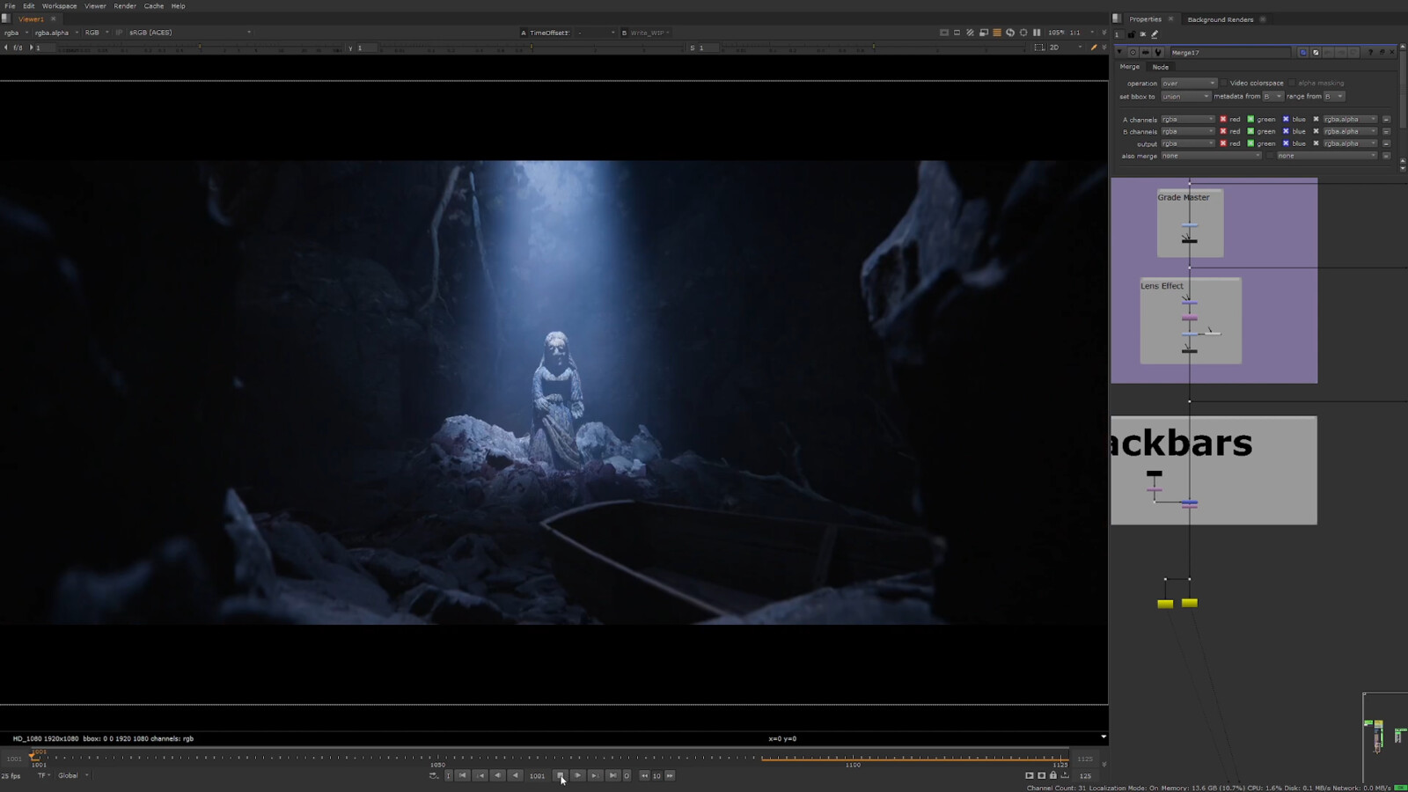
Task: Click the playback loop mode icon
Action: [x=434, y=775]
